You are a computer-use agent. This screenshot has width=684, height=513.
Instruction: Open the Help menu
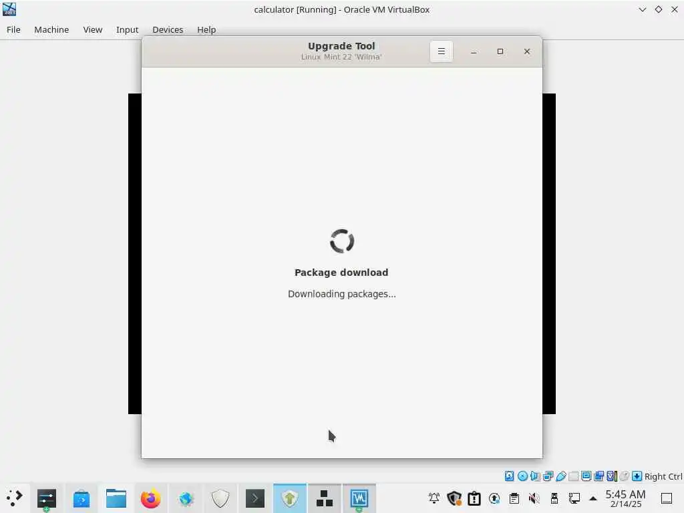point(206,29)
